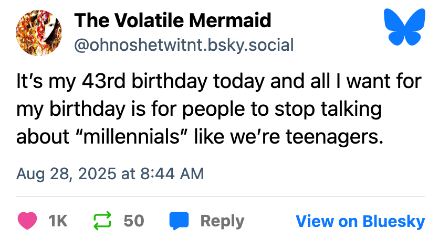
Task: Click the View on Bluesky link
Action: click(360, 221)
